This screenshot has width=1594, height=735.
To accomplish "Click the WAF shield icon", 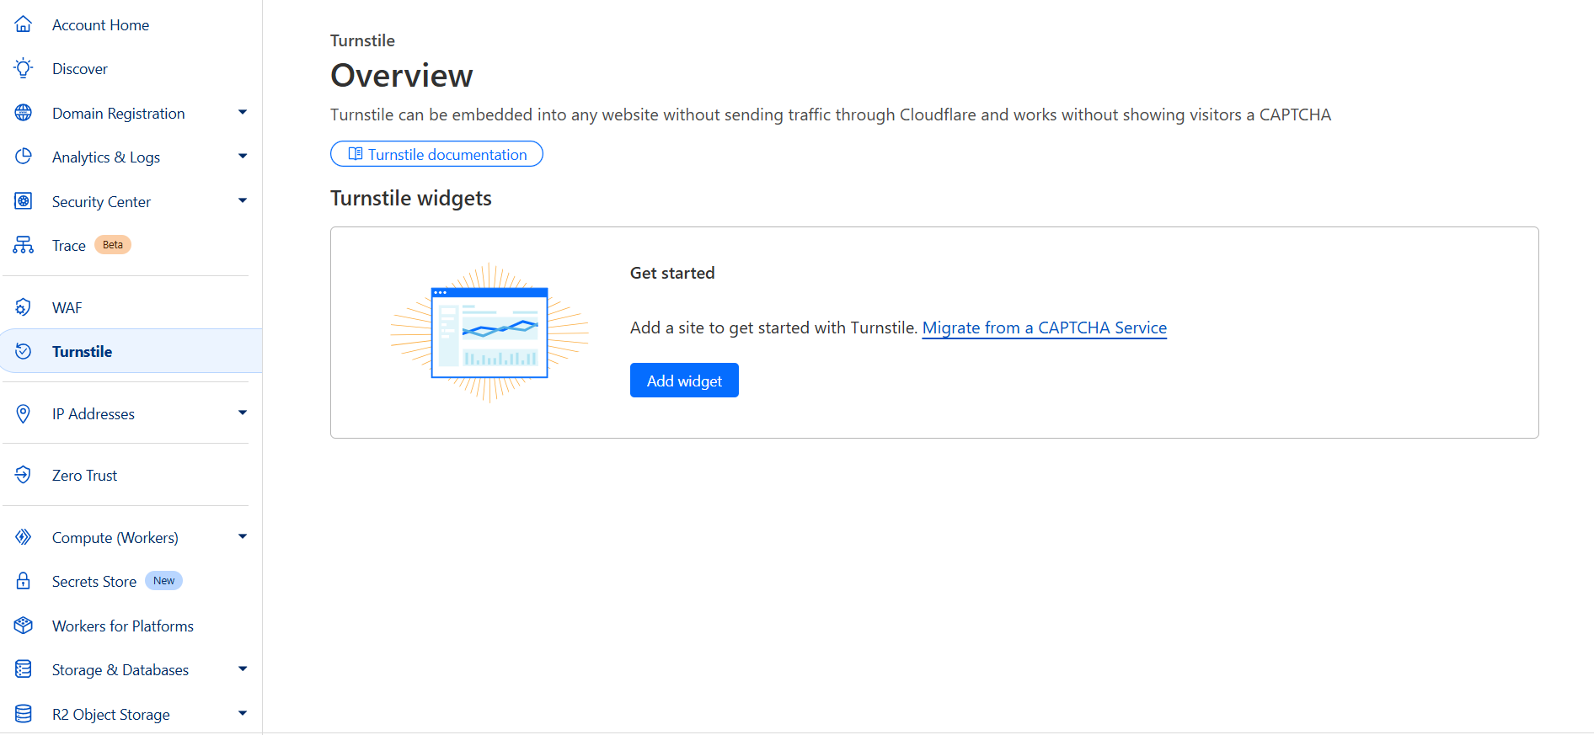I will pos(24,307).
